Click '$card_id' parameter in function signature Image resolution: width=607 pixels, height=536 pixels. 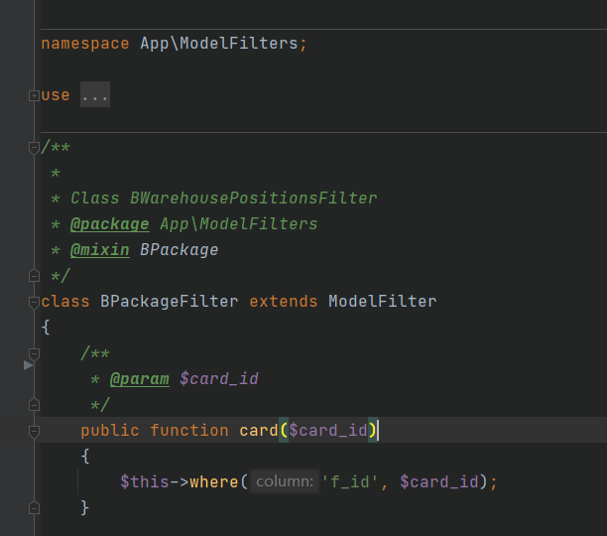[328, 430]
